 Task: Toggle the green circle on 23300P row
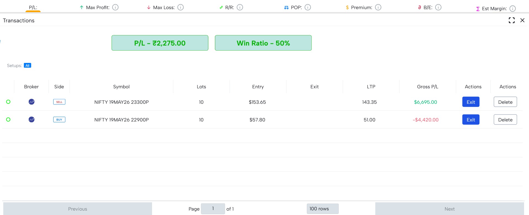pyautogui.click(x=8, y=102)
